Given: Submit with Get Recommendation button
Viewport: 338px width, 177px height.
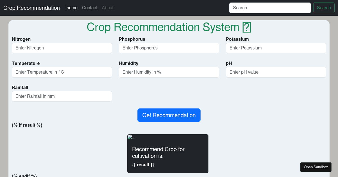Looking at the screenshot, I should tap(169, 115).
